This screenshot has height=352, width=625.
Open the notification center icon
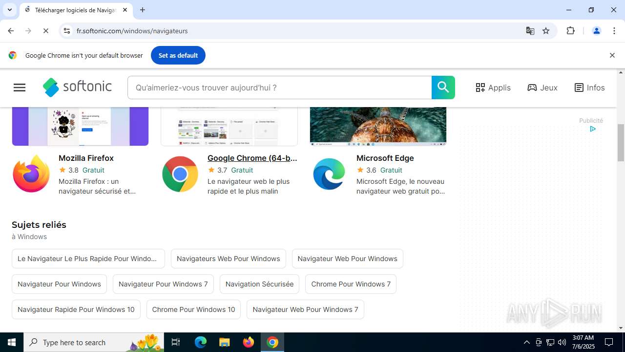click(609, 342)
